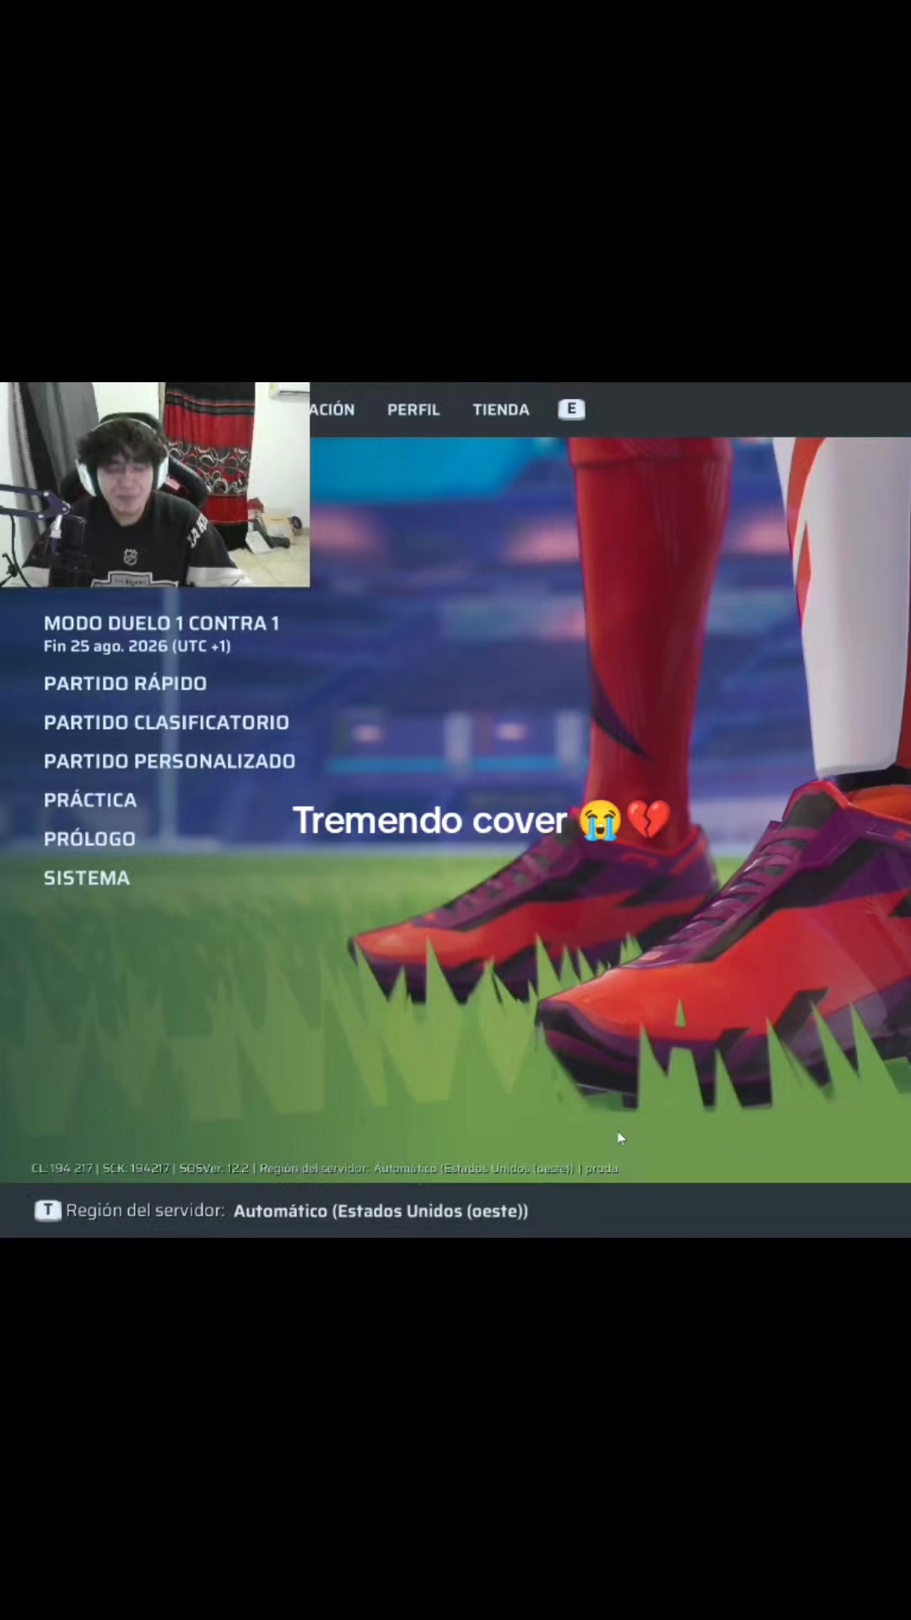The width and height of the screenshot is (911, 1620).
Task: Click the T key icon for server region
Action: pyautogui.click(x=48, y=1210)
